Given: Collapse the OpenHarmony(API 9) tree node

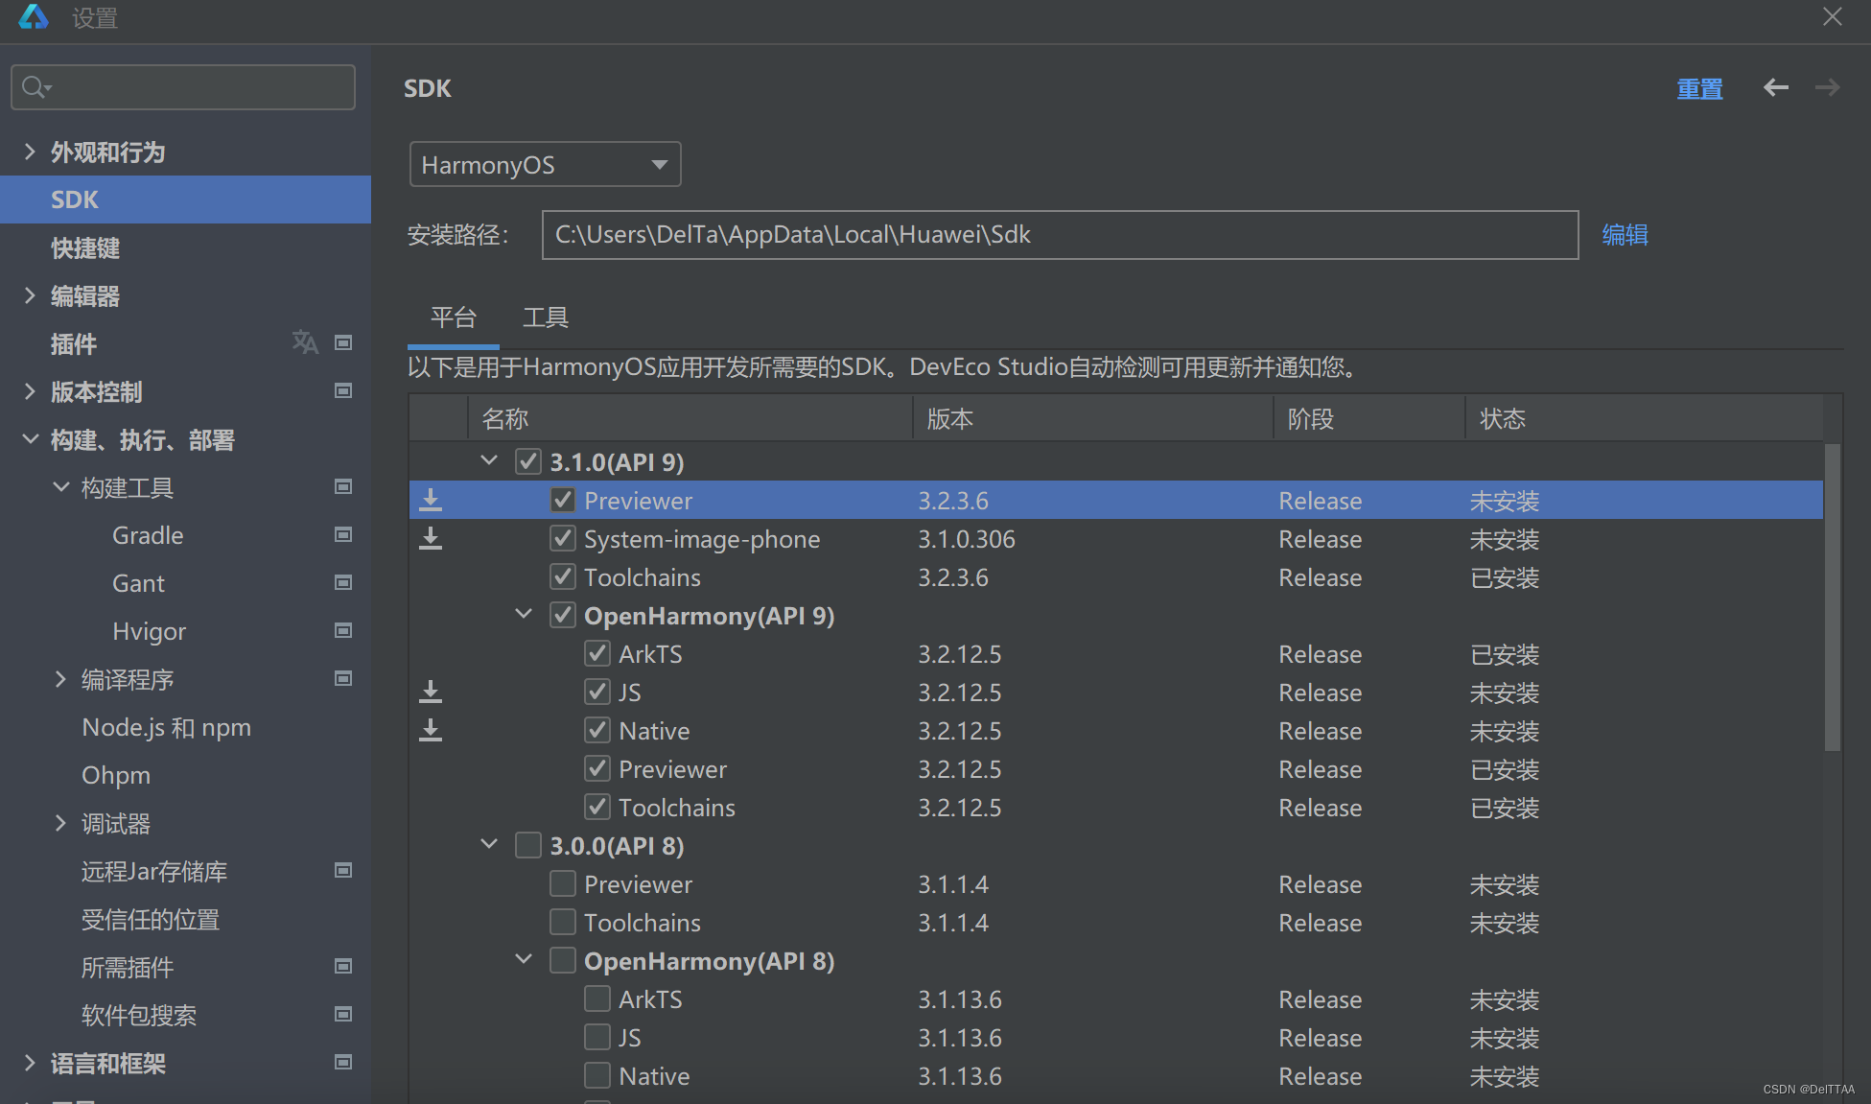Looking at the screenshot, I should coord(524,614).
